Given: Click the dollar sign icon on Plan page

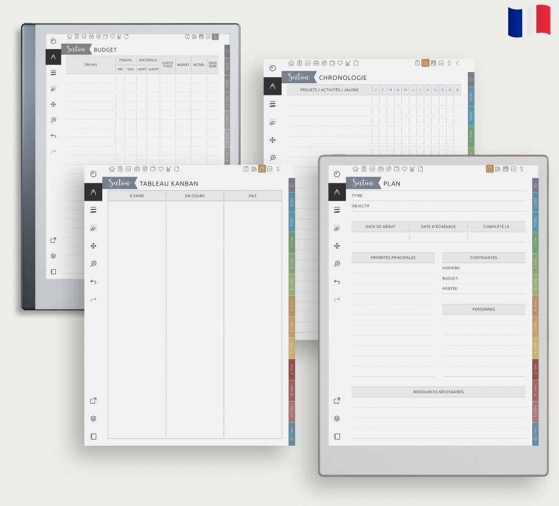Looking at the screenshot, I should (522, 169).
